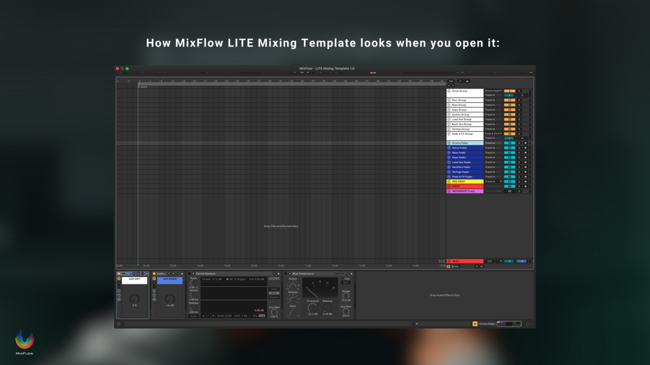Toggle Drum Group track activator

[x=510, y=90]
